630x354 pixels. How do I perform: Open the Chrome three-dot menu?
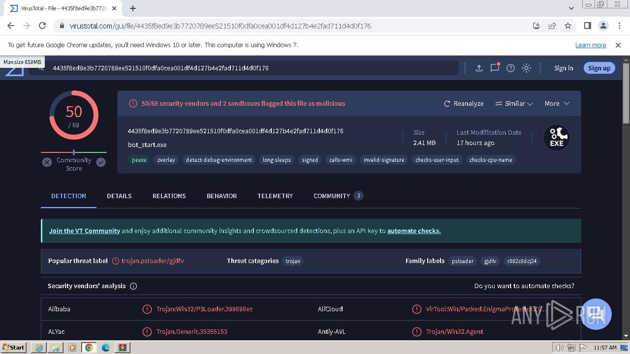pos(619,26)
